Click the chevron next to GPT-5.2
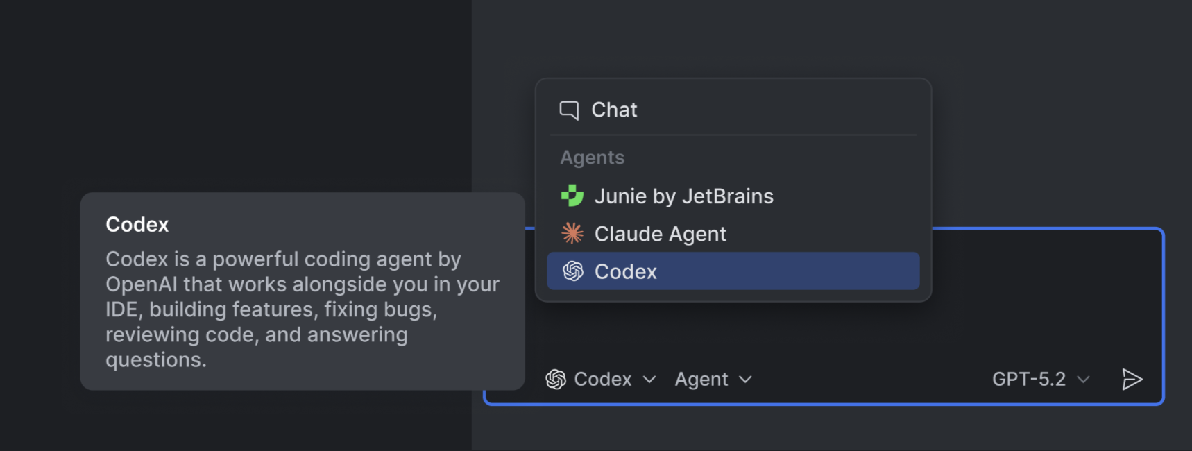1192x451 pixels. [x=1083, y=380]
